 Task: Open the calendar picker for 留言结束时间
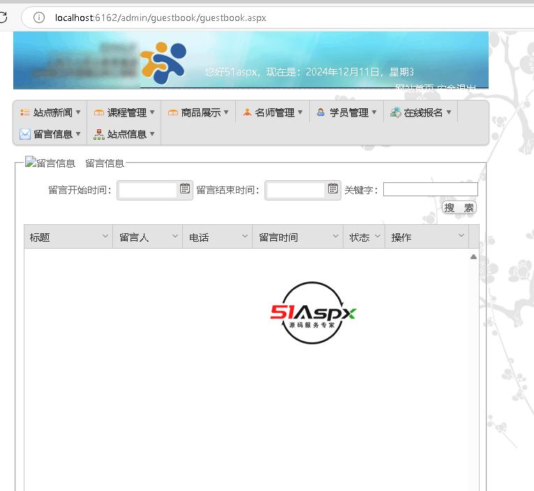tap(333, 189)
